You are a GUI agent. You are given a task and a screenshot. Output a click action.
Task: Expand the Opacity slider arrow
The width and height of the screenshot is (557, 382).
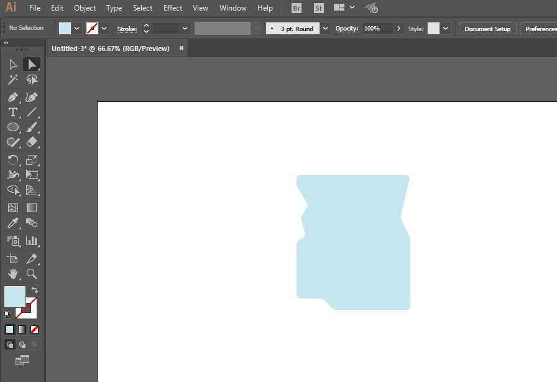tap(398, 29)
